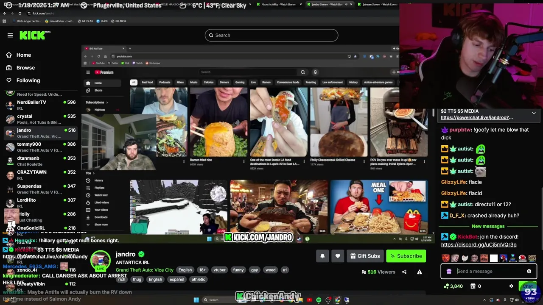Click the gift icon in chat box
The image size is (543, 305).
(449, 271)
